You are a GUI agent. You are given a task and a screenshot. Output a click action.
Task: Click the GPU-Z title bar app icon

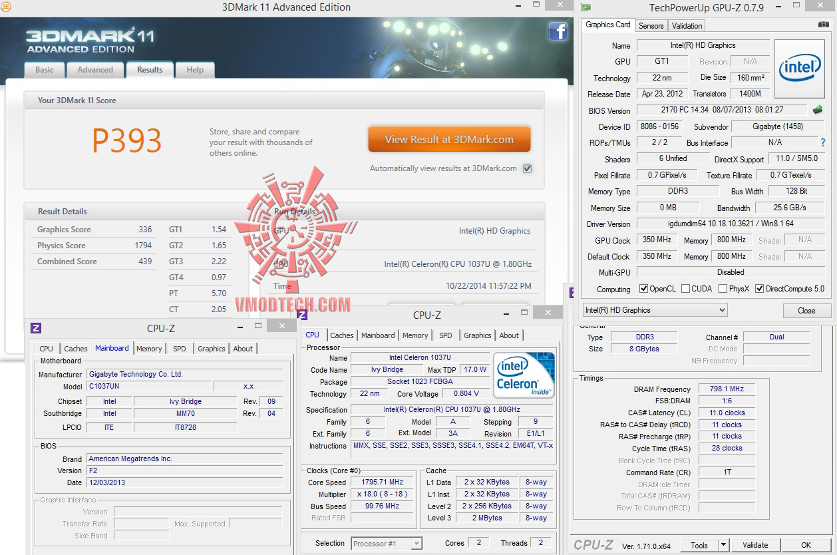[x=586, y=8]
